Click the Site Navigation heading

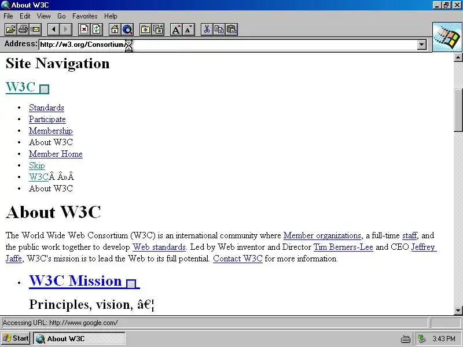coord(57,64)
